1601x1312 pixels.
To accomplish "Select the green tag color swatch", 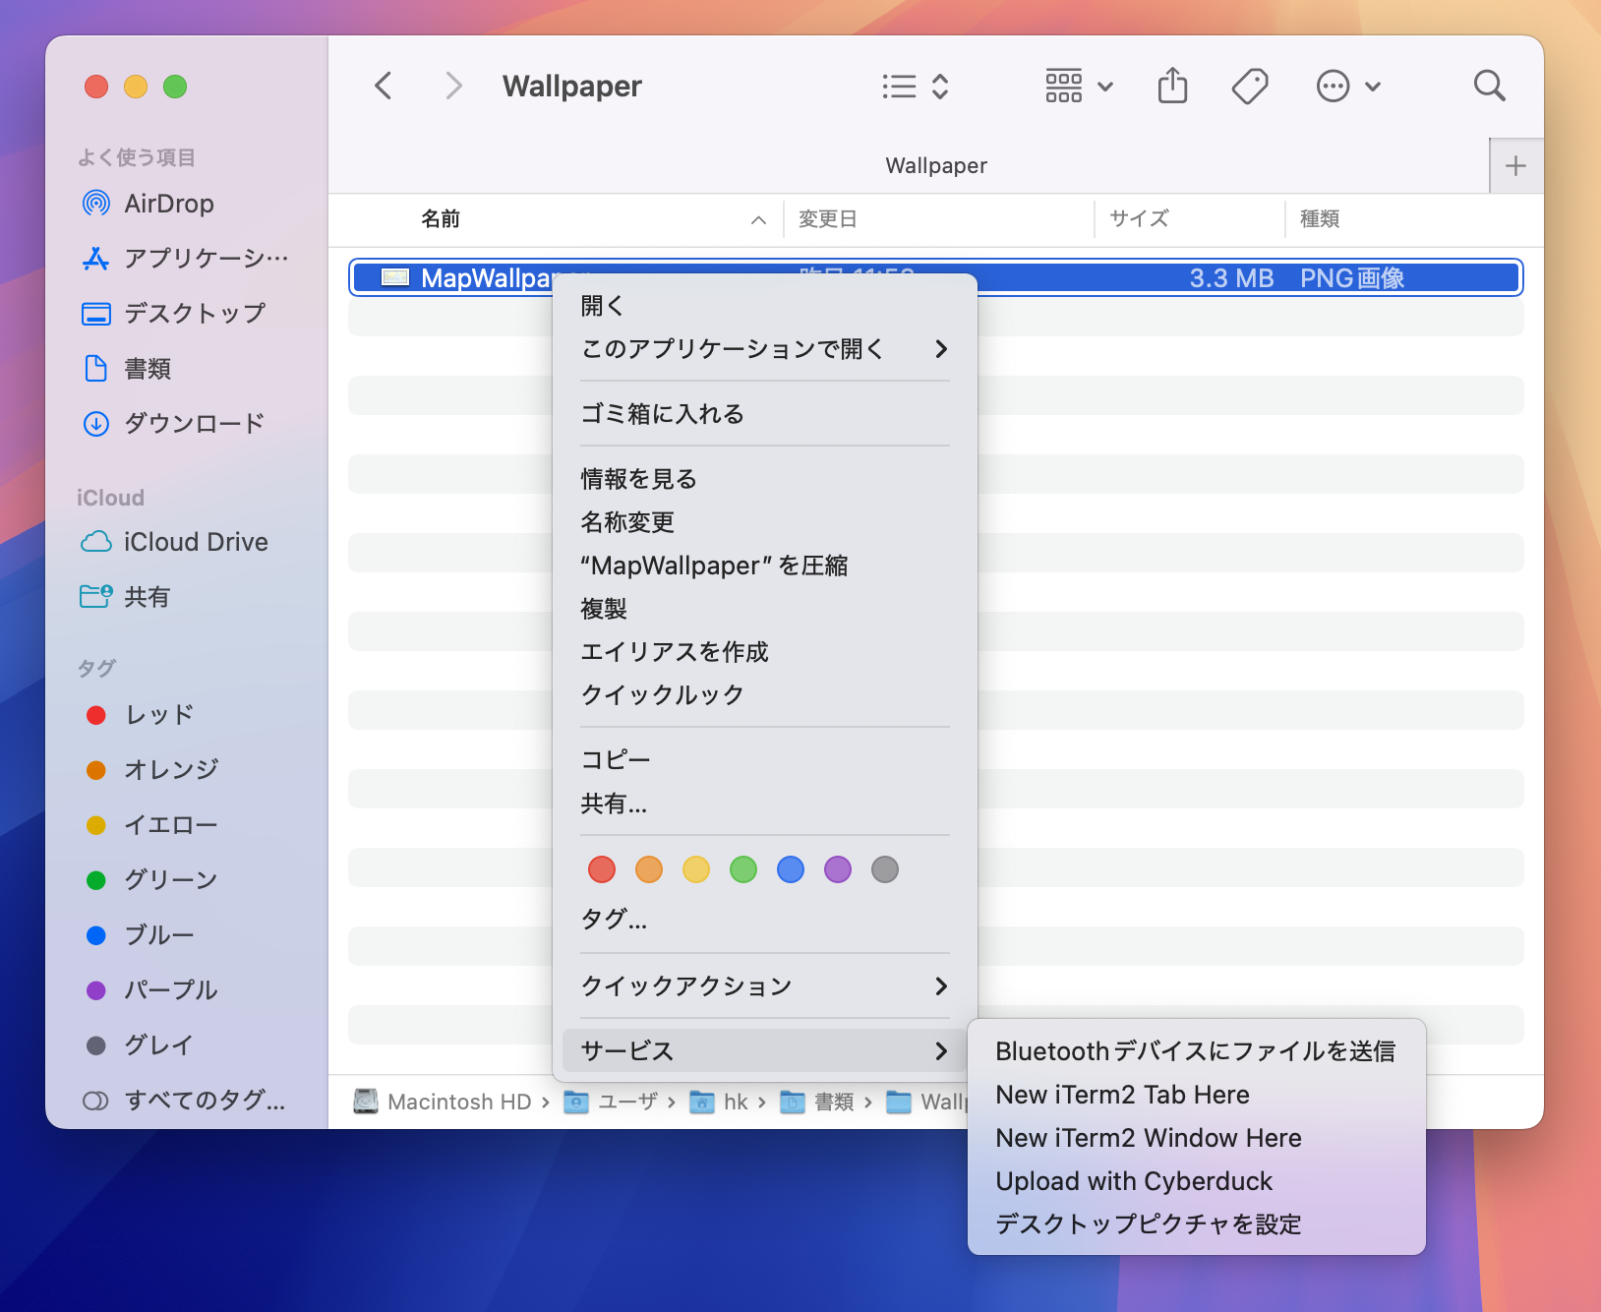I will (742, 869).
